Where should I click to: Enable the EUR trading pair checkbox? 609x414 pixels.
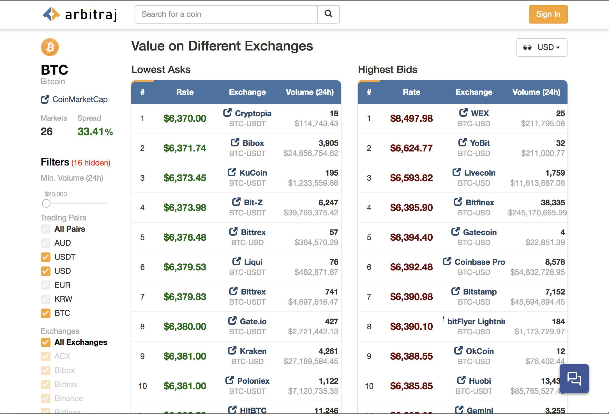tap(45, 285)
